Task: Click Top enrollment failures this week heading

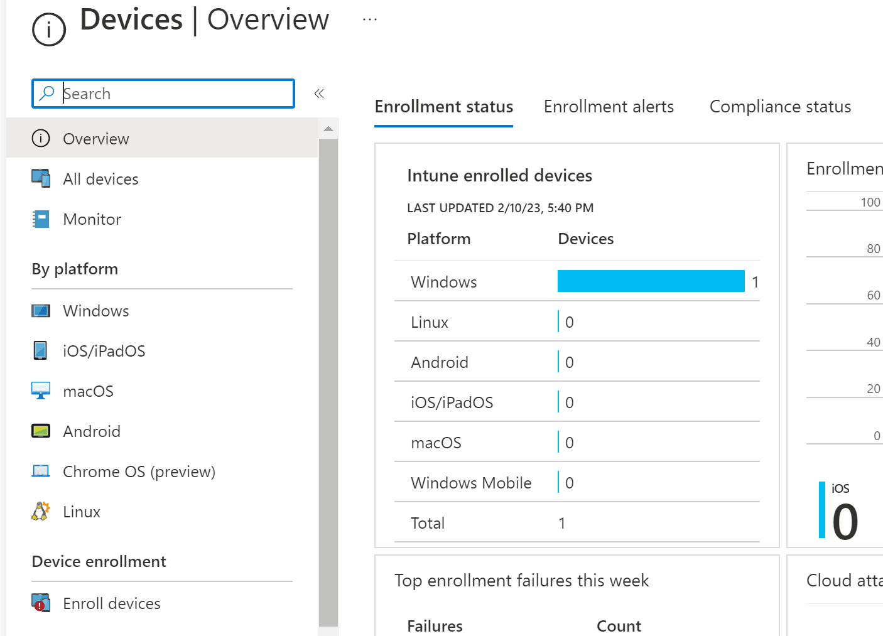Action: pos(522,580)
